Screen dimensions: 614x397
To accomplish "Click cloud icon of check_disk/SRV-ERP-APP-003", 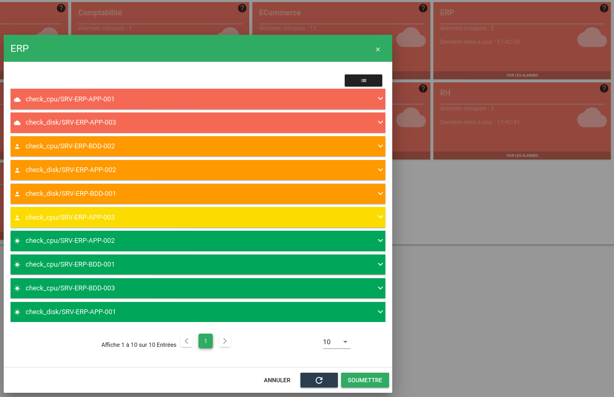I will [17, 122].
